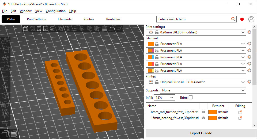Open the File menu
Viewport: 257px width, 139px height.
[5, 11]
